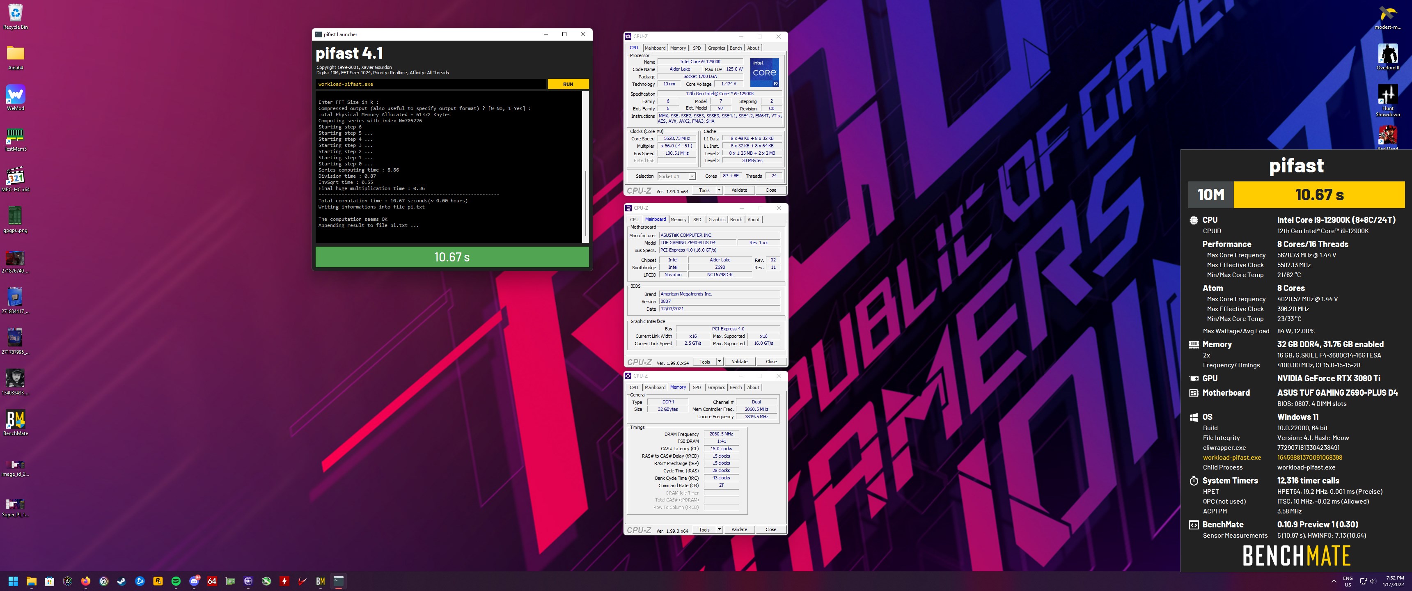This screenshot has width=1412, height=591.
Task: Open Microsoft Store from taskbar
Action: (x=49, y=581)
